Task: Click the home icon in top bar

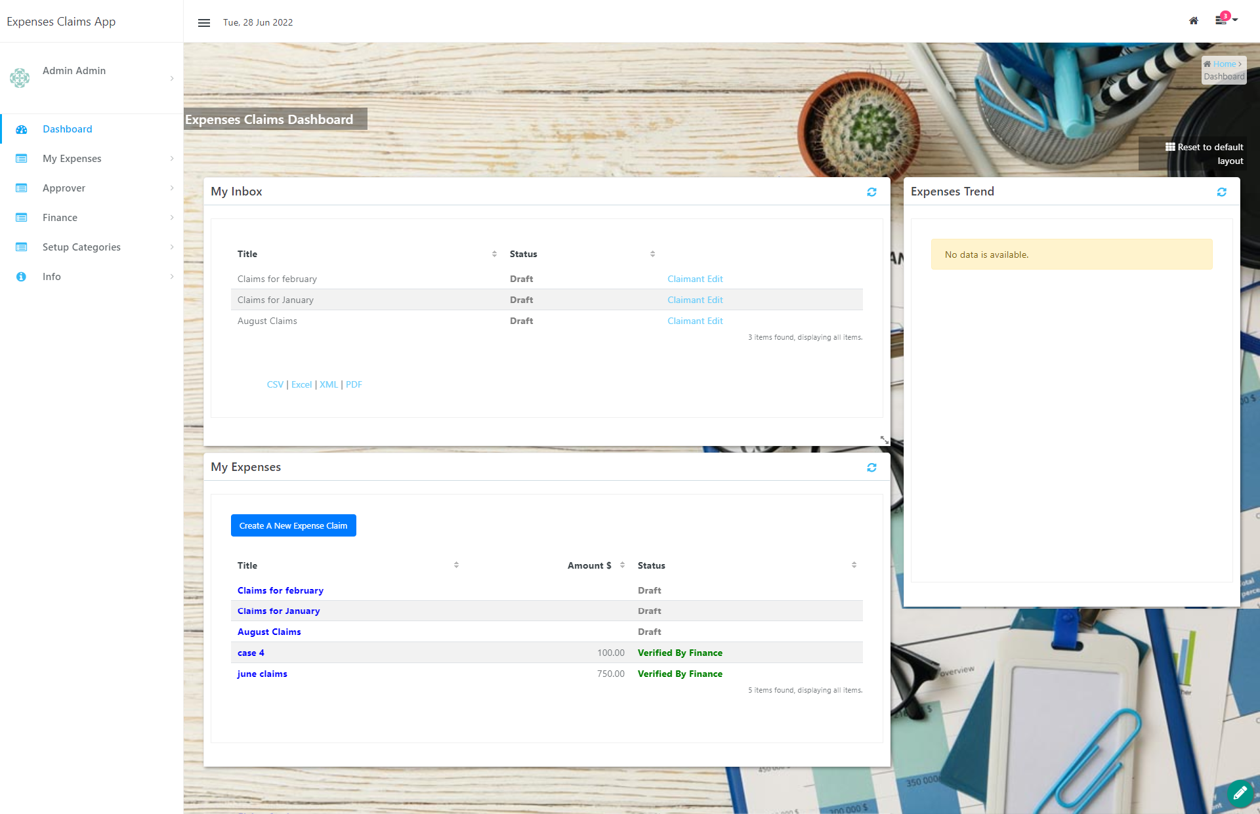Action: [x=1194, y=21]
